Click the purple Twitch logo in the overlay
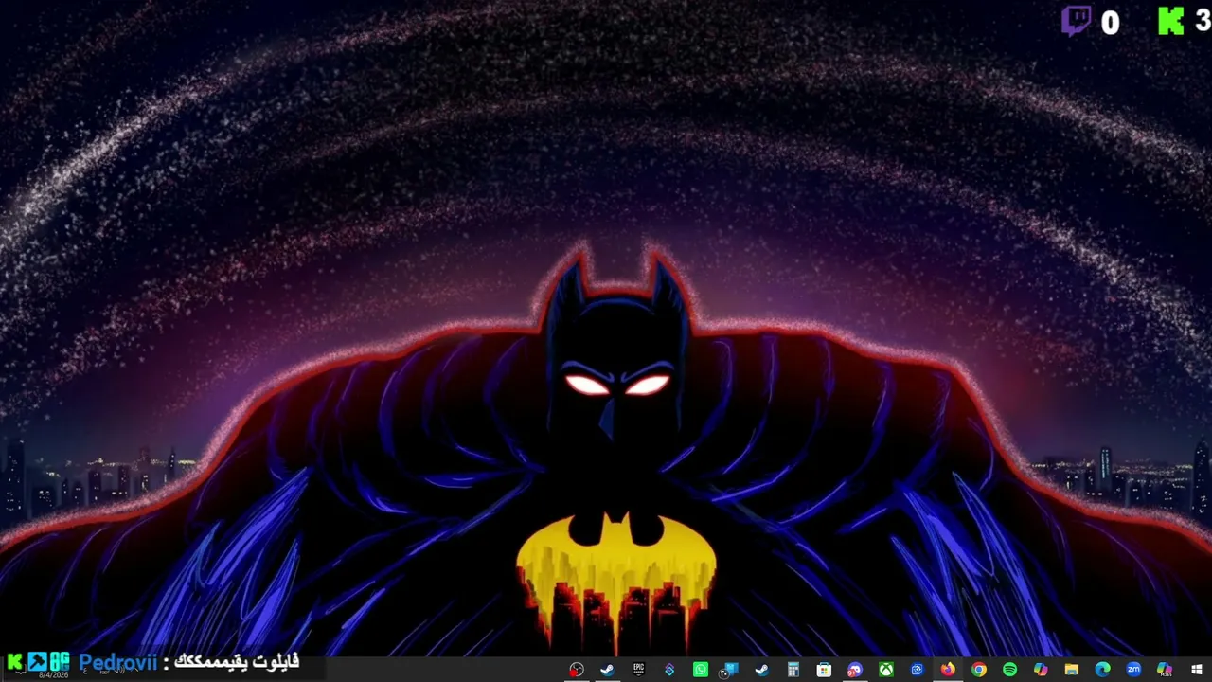 1077,21
